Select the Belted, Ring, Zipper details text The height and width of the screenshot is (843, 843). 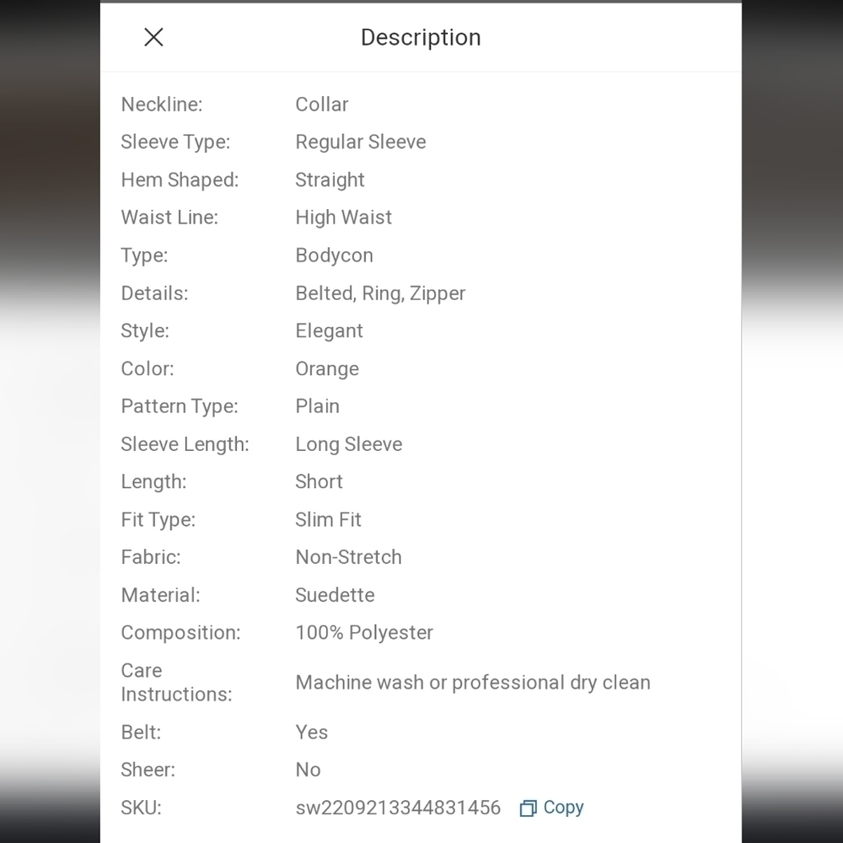pos(380,293)
